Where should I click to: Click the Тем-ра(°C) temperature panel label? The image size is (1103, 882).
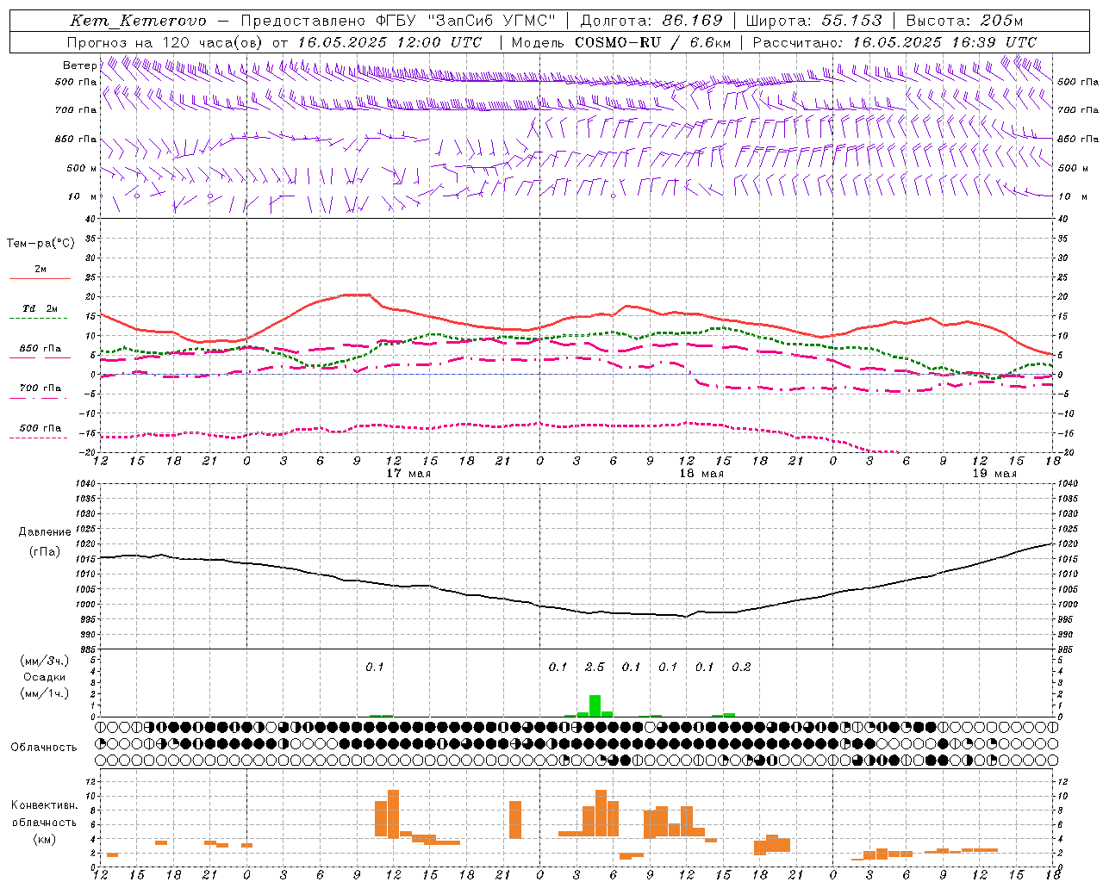pos(41,244)
